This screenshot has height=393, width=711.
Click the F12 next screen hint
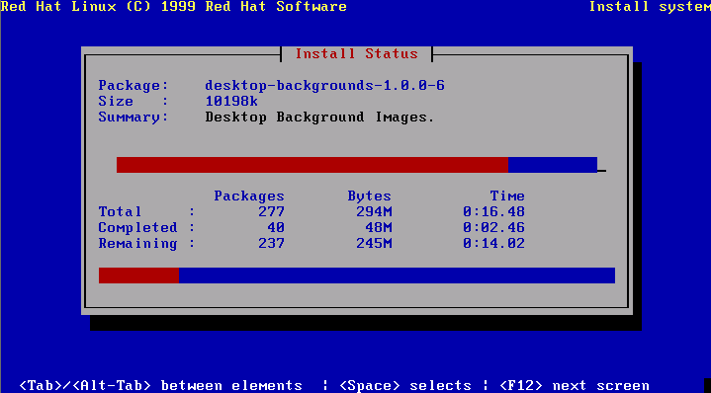(575, 385)
